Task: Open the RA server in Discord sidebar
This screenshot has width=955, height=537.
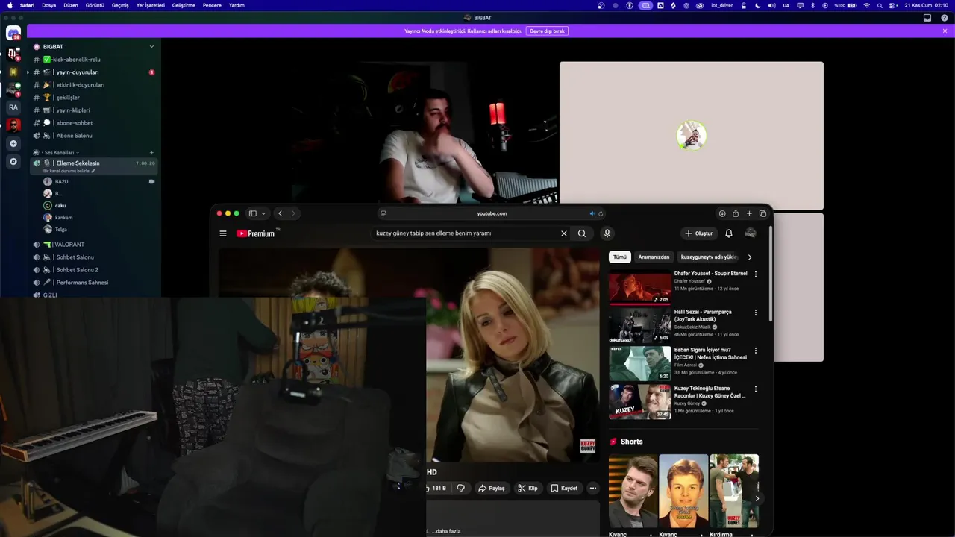Action: [13, 107]
